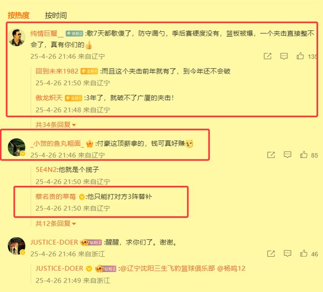Expand 共12条回复 replies
The width and height of the screenshot is (323, 292).
56,224
